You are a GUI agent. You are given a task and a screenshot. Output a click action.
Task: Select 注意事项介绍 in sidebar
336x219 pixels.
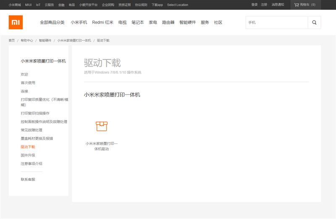(x=31, y=164)
